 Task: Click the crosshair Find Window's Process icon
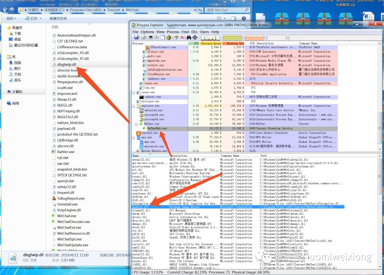click(195, 38)
